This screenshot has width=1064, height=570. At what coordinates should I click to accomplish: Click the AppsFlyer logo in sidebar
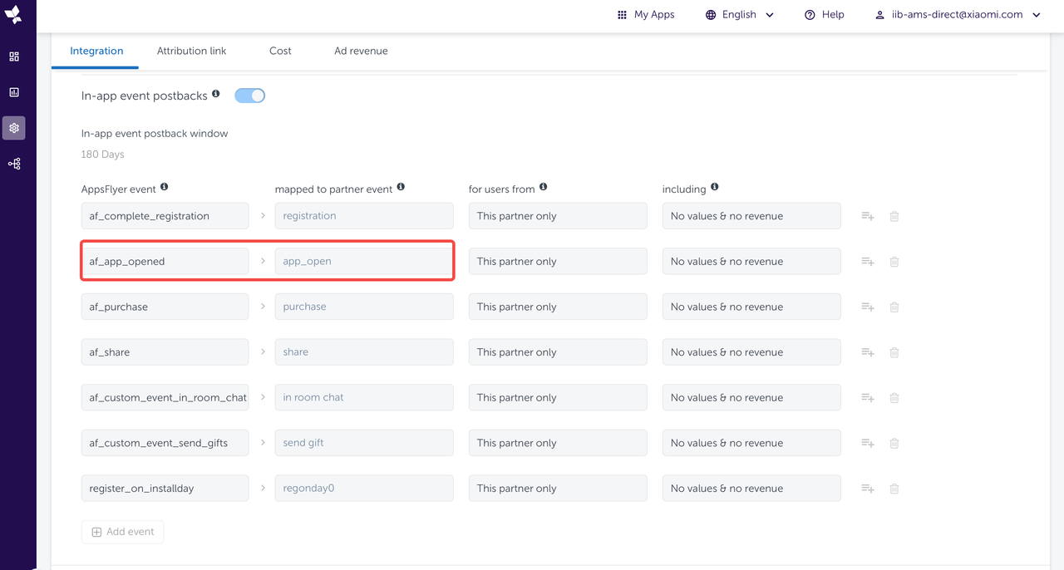coord(14,15)
